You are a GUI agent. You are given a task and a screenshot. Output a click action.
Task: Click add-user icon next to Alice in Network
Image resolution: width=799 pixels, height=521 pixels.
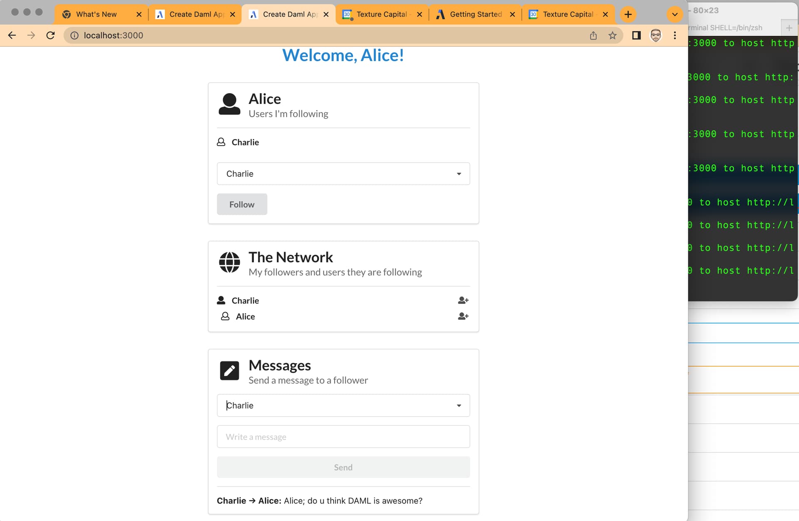[x=463, y=316]
